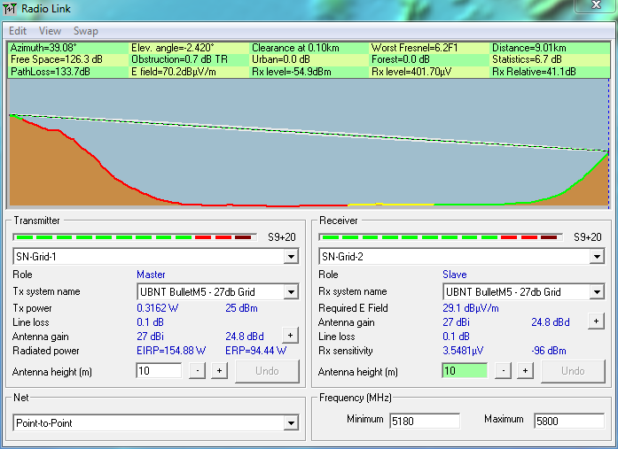Select the PathLoss=133.7dB readout
This screenshot has width=618, height=449.
50,72
